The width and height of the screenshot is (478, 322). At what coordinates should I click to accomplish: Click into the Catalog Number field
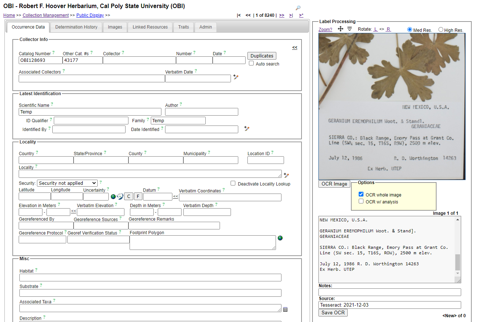click(41, 60)
